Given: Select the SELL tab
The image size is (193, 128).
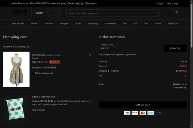Looking at the screenshot, I should [54, 13].
